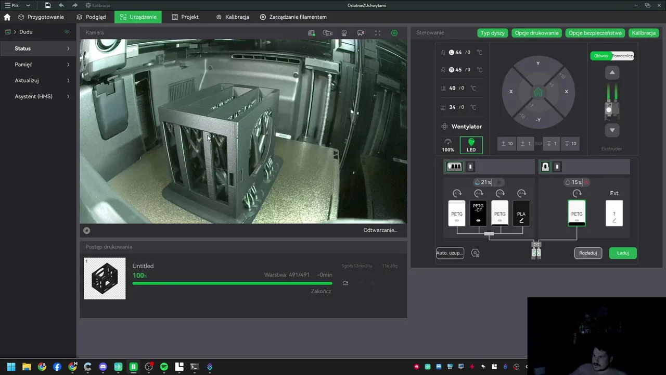The image size is (666, 375).
Task: Click the -Y axis jog button
Action: click(x=538, y=120)
